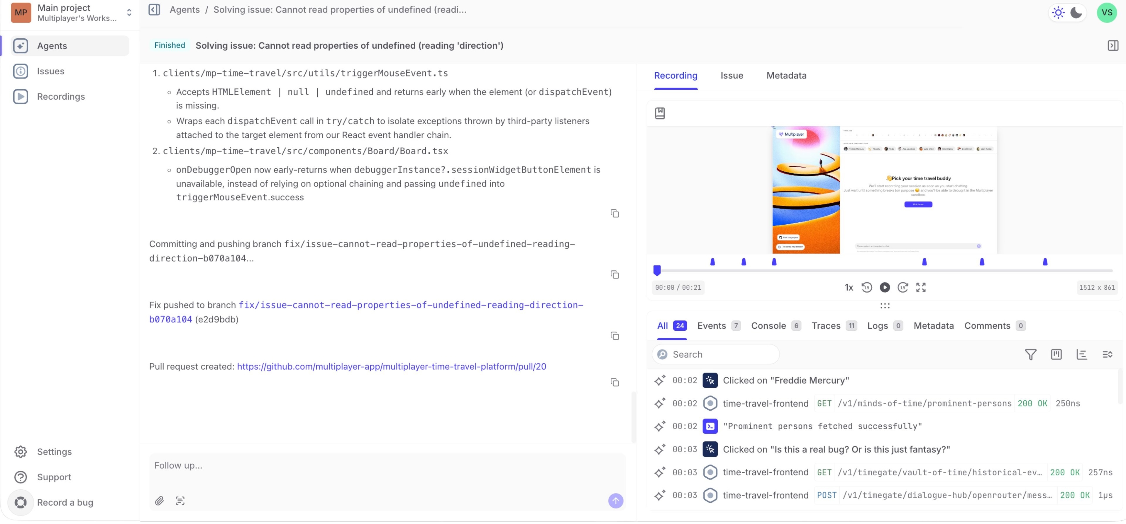
Task: Select the Events 7 tab
Action: click(719, 326)
